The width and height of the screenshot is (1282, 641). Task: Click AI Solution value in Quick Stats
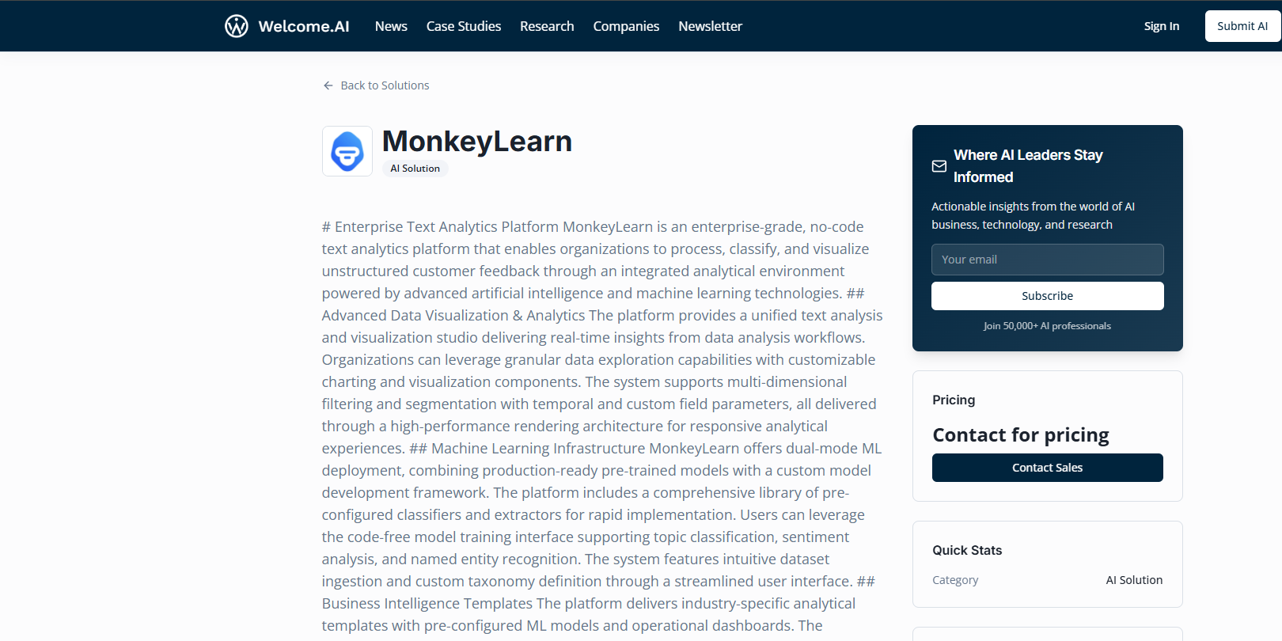point(1133,580)
